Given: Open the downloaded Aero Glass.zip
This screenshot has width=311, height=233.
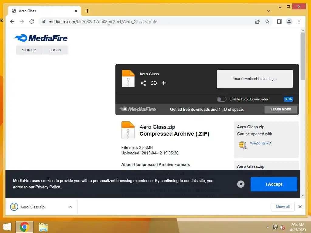Looking at the screenshot, I should [x=32, y=207].
